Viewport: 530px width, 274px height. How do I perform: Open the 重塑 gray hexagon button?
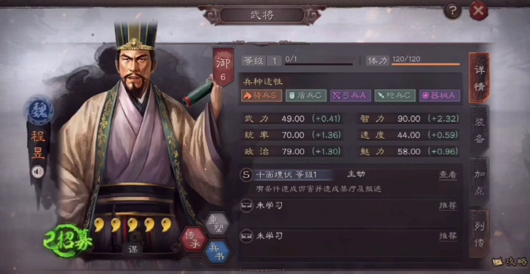[x=216, y=223]
